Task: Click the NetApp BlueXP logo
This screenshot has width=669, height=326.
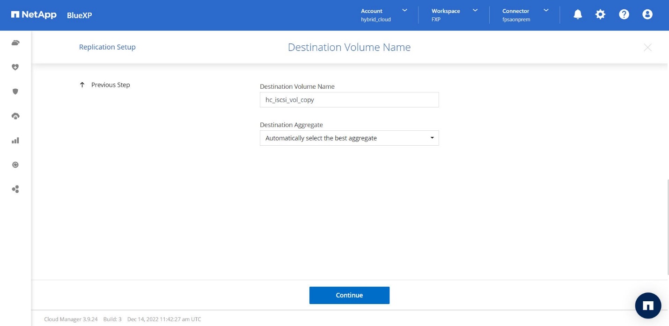Action: tap(51, 15)
